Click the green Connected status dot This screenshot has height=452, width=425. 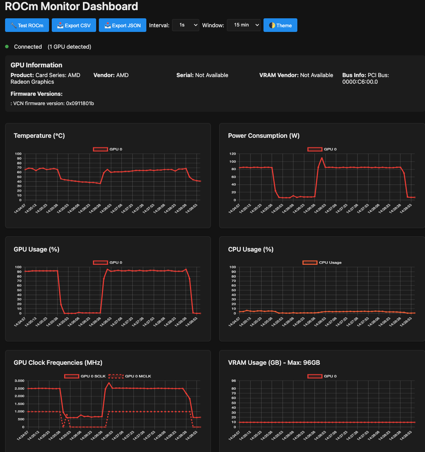coord(7,47)
